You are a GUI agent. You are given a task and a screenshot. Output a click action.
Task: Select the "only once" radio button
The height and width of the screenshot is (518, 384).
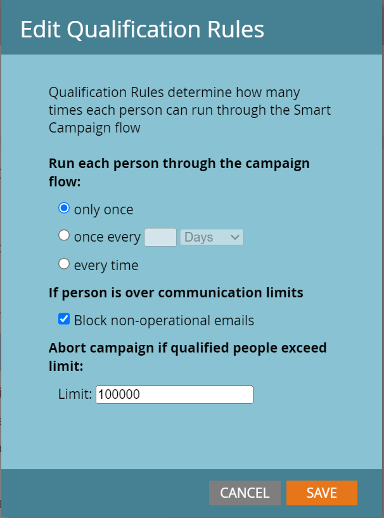(63, 209)
